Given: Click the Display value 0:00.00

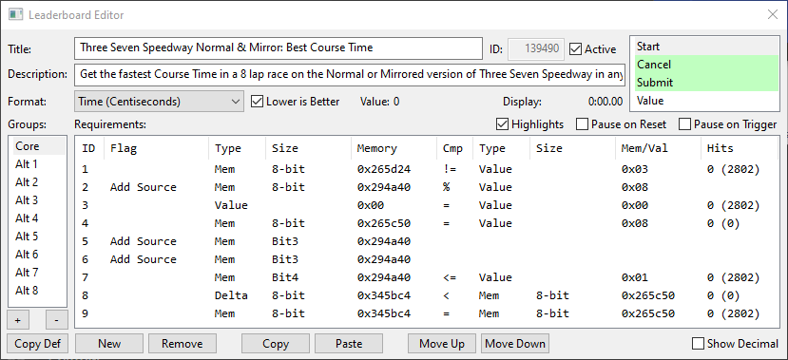Looking at the screenshot, I should (605, 102).
